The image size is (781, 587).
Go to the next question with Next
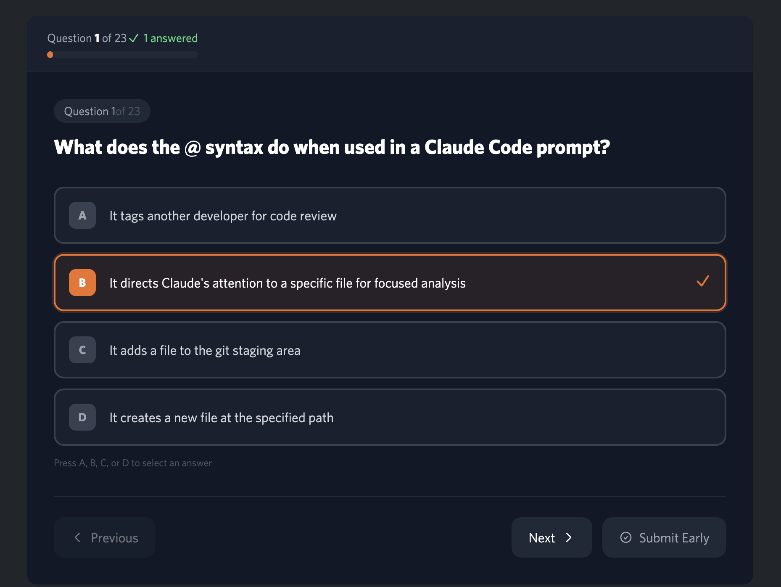point(551,537)
